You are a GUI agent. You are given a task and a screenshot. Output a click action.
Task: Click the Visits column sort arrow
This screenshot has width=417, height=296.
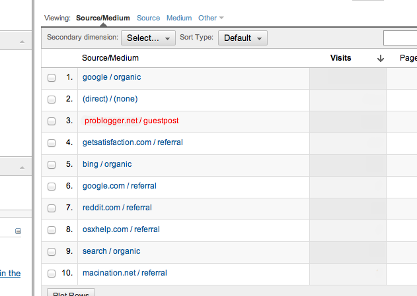(381, 58)
